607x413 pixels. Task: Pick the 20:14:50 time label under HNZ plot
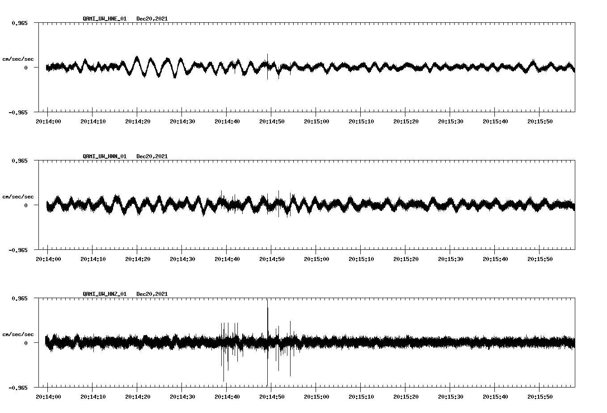(x=272, y=397)
